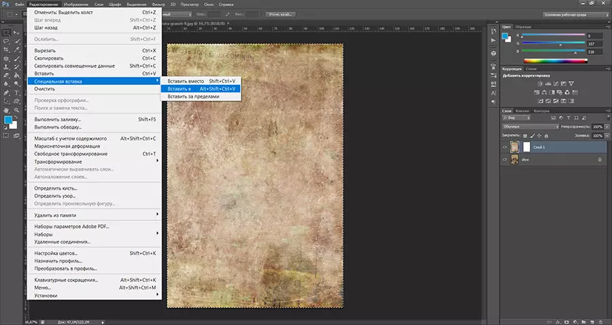Select the Rectangular Marquee tool
Viewport: 612px width, 325px height.
pos(6,31)
